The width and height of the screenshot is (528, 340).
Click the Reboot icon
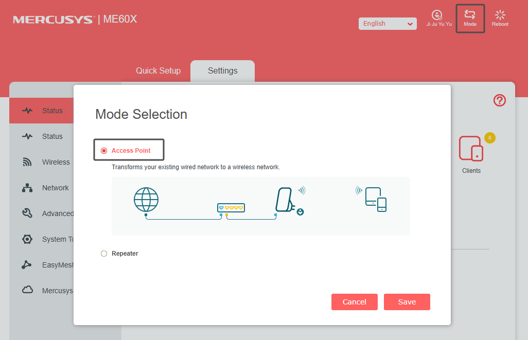click(500, 15)
